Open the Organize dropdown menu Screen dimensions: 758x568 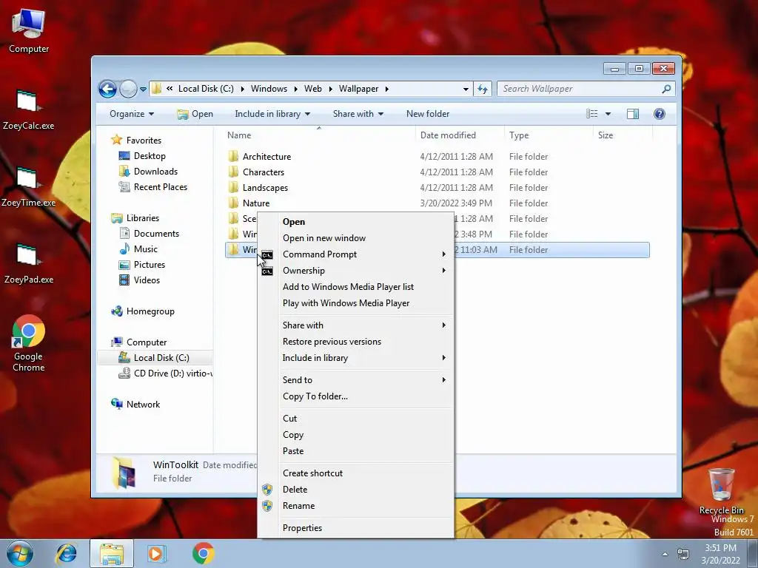click(132, 114)
